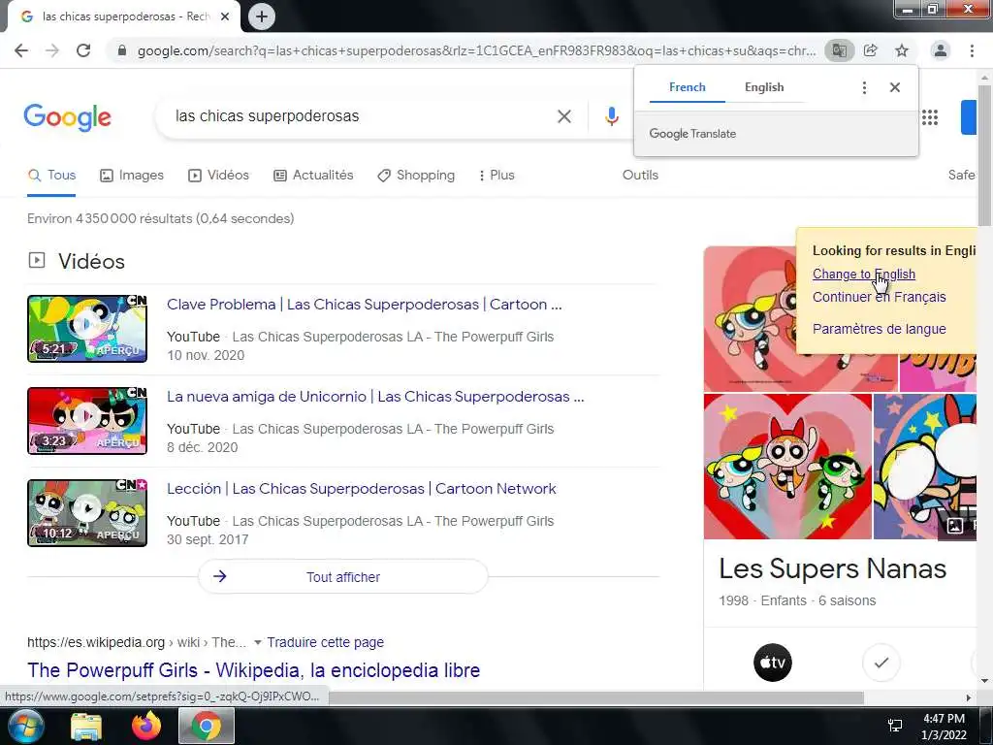Switch to the Actualités results tab
993x745 pixels.
[x=313, y=176]
